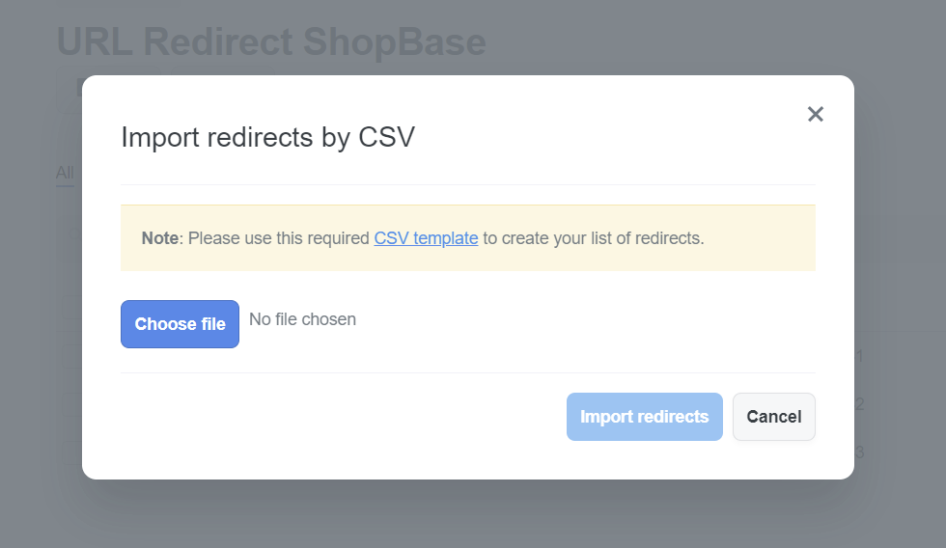
Task: Click the dimmed row number 3
Action: click(x=860, y=452)
